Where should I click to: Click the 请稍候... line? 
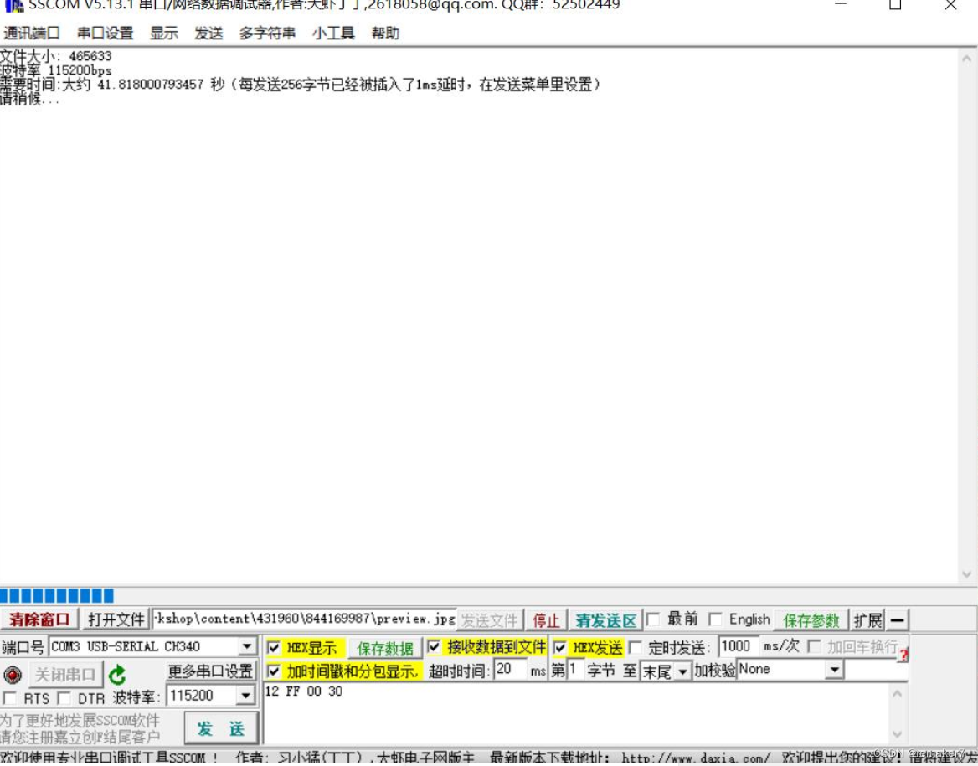(29, 99)
